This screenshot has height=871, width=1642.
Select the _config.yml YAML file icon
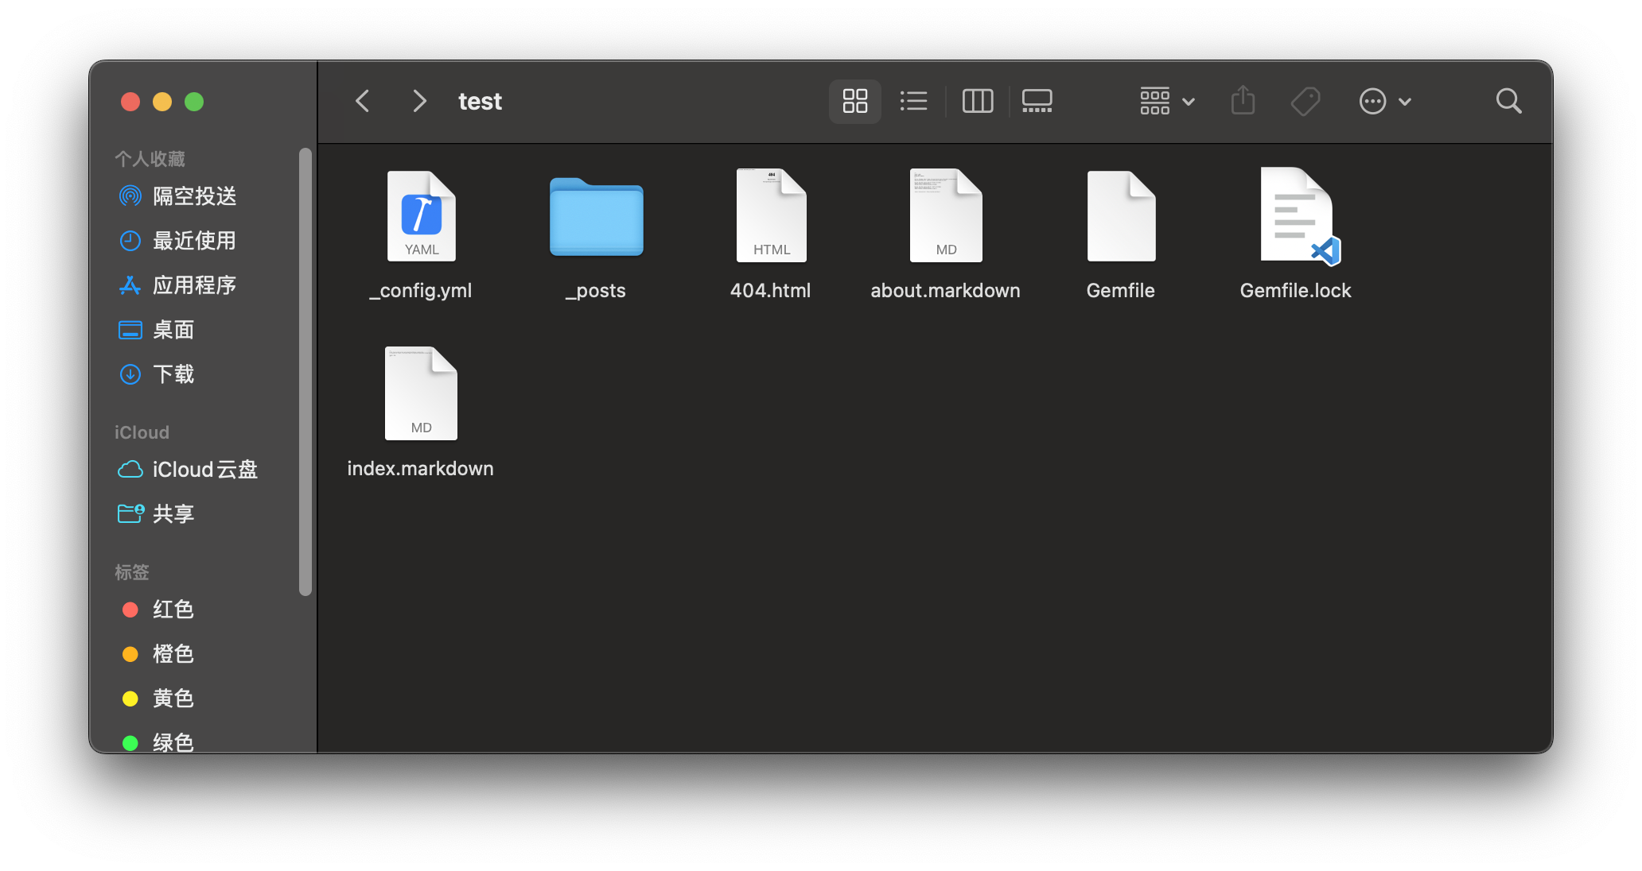coord(421,216)
